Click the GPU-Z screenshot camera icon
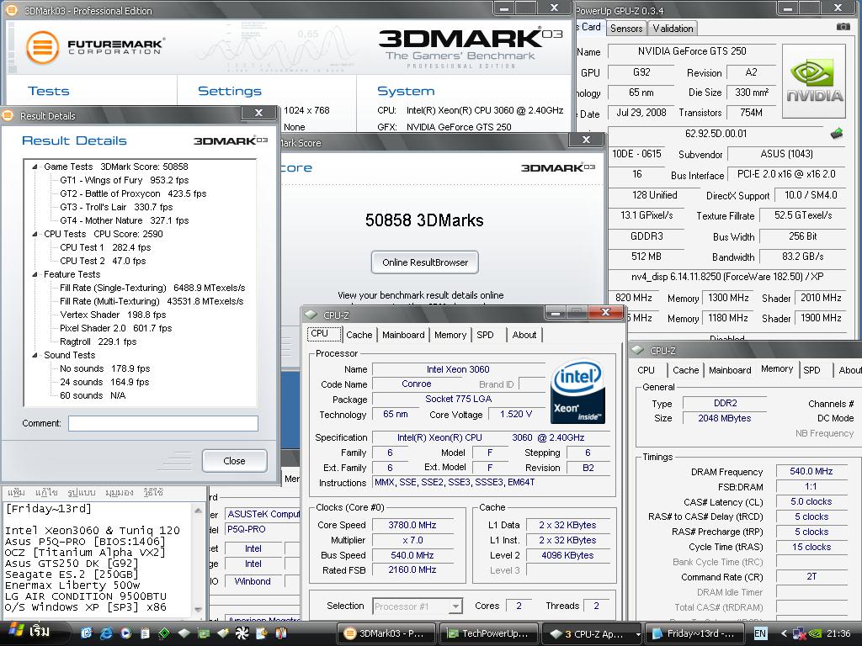Screen dimensions: 862x646 [x=843, y=27]
